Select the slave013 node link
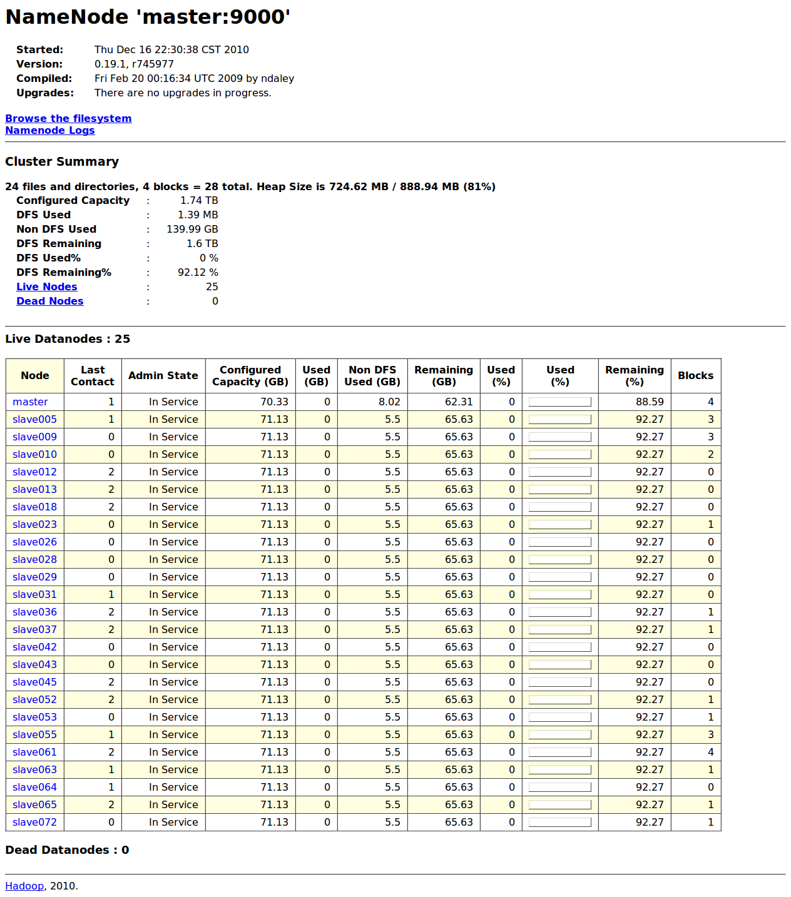Viewport: 791px width, 897px height. point(34,489)
